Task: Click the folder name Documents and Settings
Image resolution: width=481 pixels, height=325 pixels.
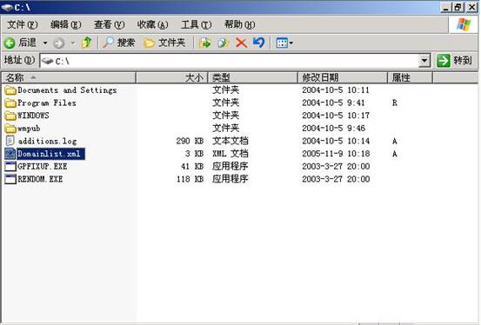Action: [67, 90]
